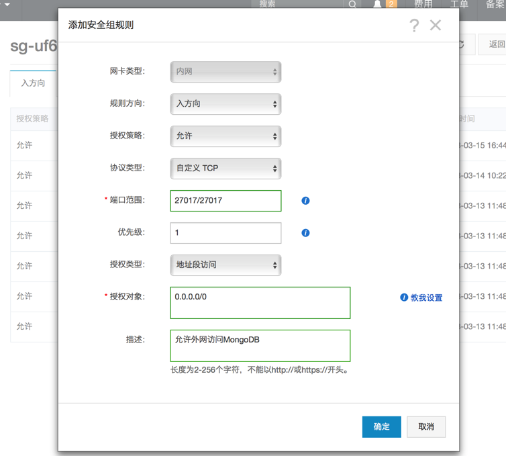The image size is (506, 456).
Task: Close the add security group rule dialog
Action: click(x=436, y=25)
